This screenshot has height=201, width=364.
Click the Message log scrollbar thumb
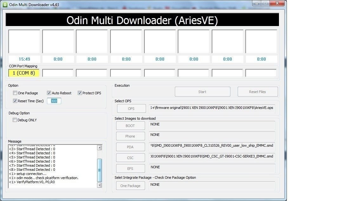click(100, 170)
